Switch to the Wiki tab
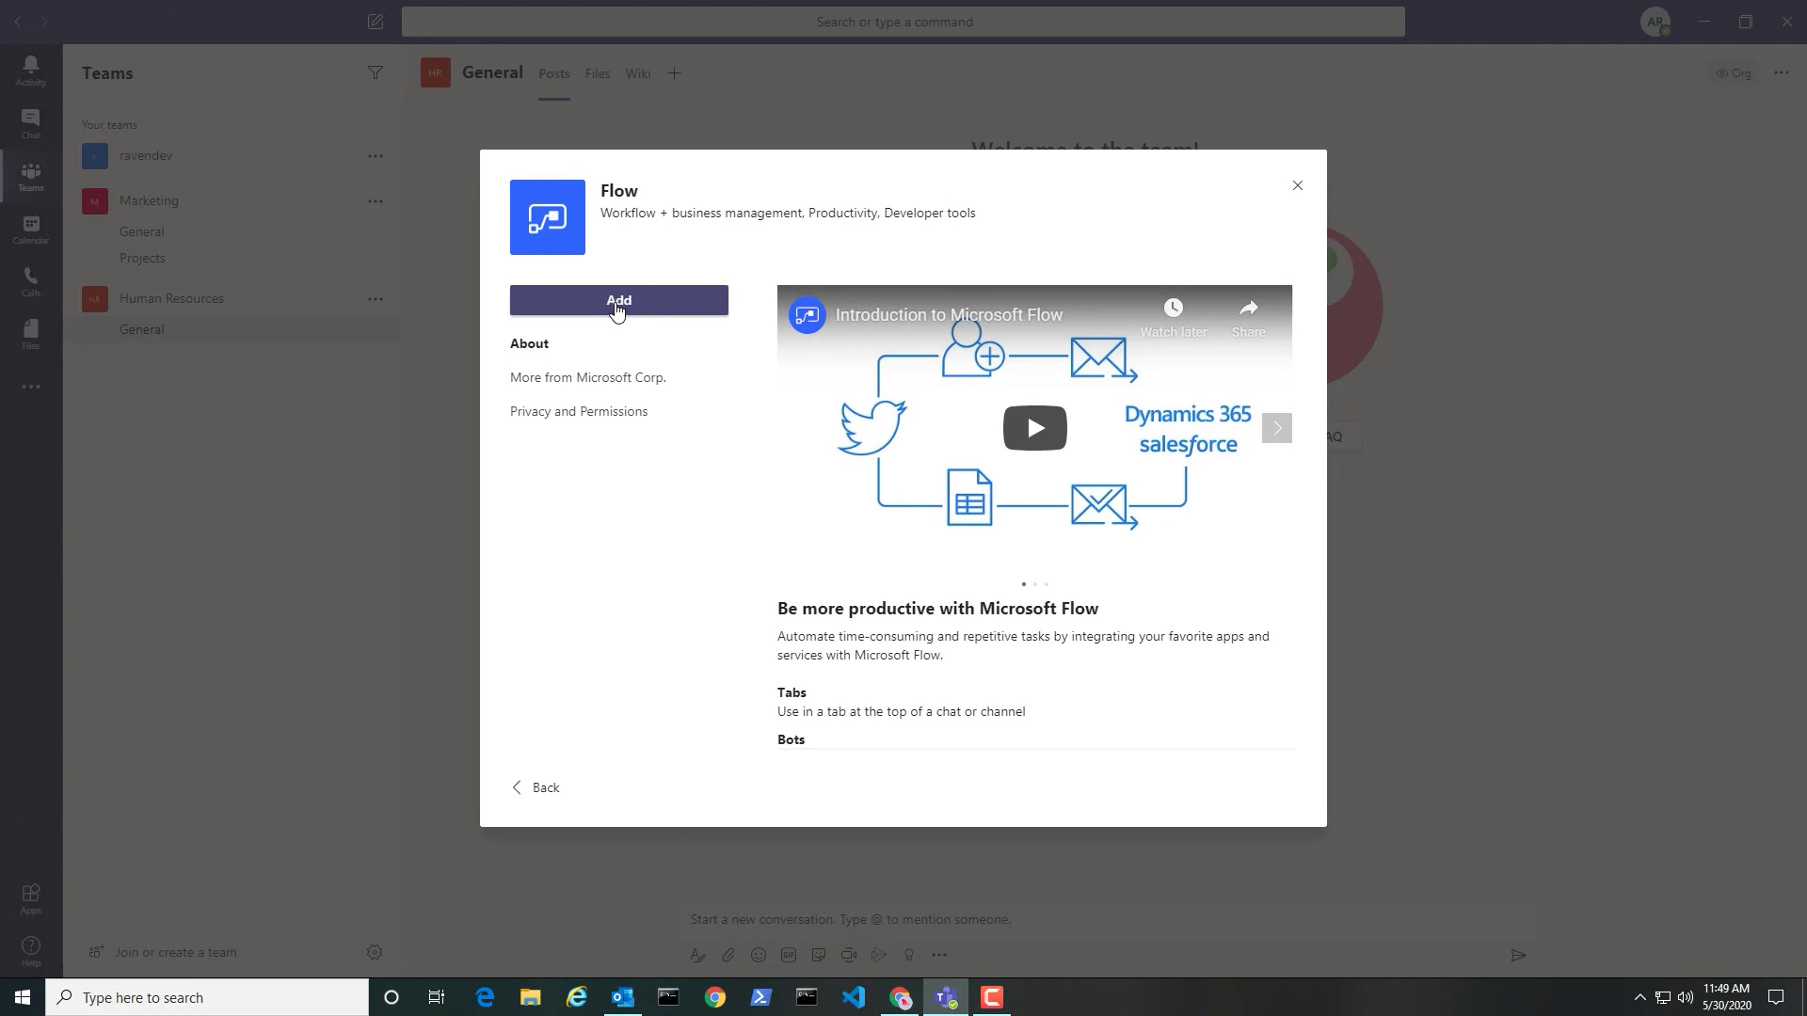This screenshot has width=1807, height=1016. coord(638,73)
